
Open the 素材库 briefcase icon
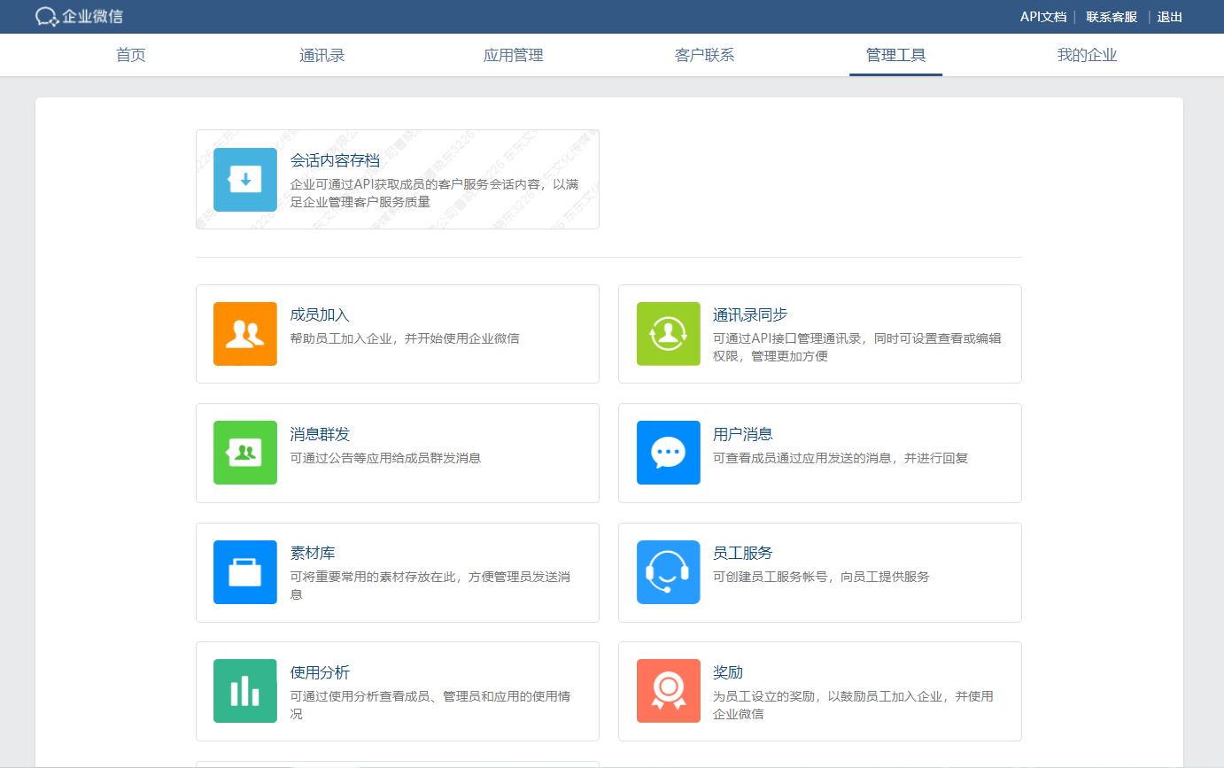(x=245, y=572)
